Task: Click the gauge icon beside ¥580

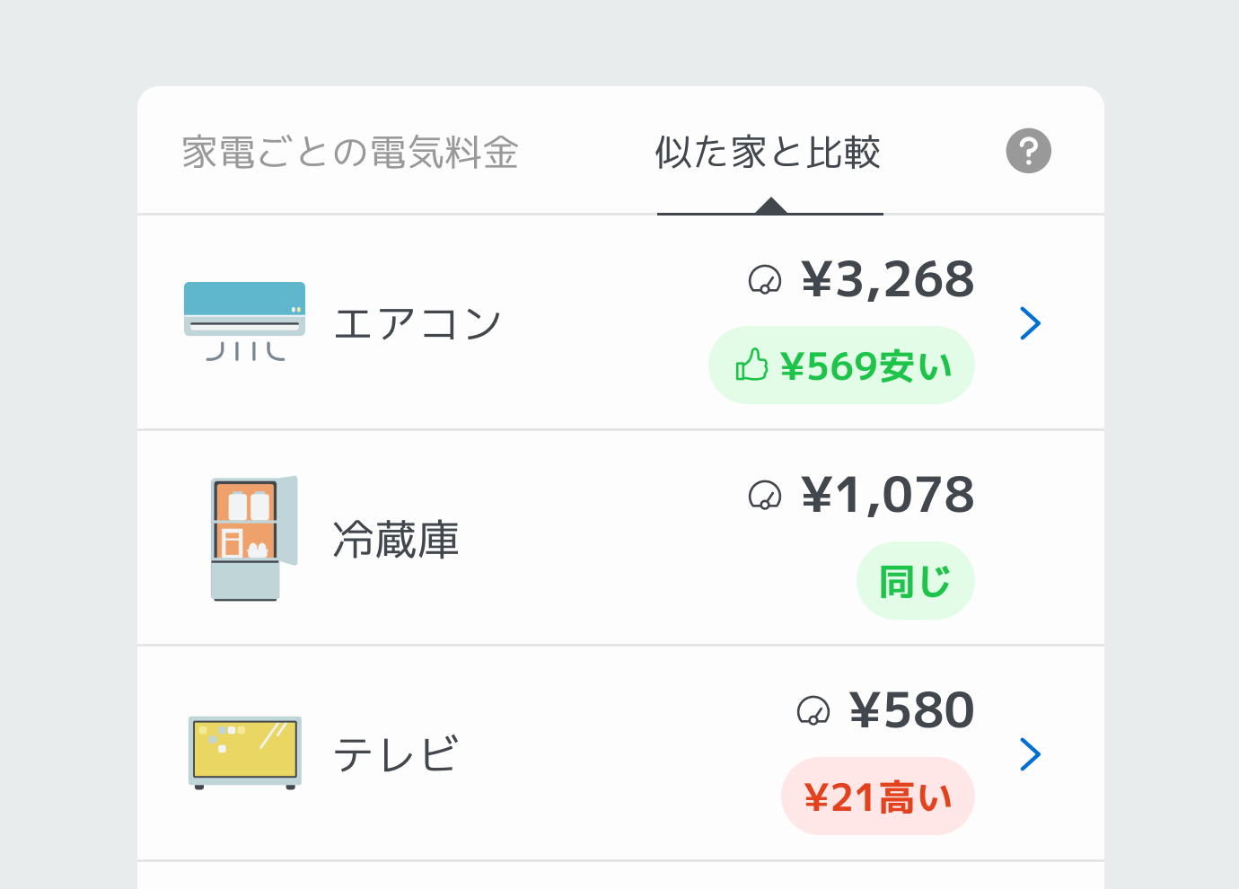Action: [x=813, y=711]
